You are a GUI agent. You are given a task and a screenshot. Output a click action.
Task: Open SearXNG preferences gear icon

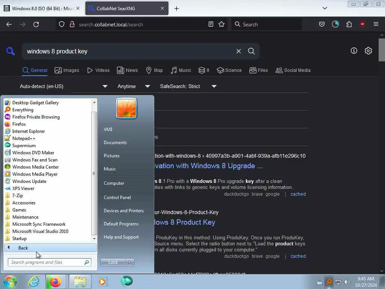pyautogui.click(x=368, y=51)
